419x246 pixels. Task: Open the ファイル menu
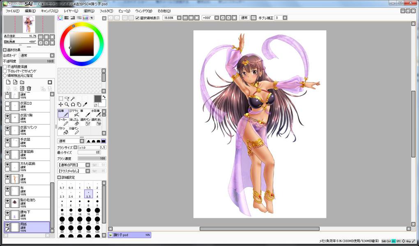click(12, 11)
